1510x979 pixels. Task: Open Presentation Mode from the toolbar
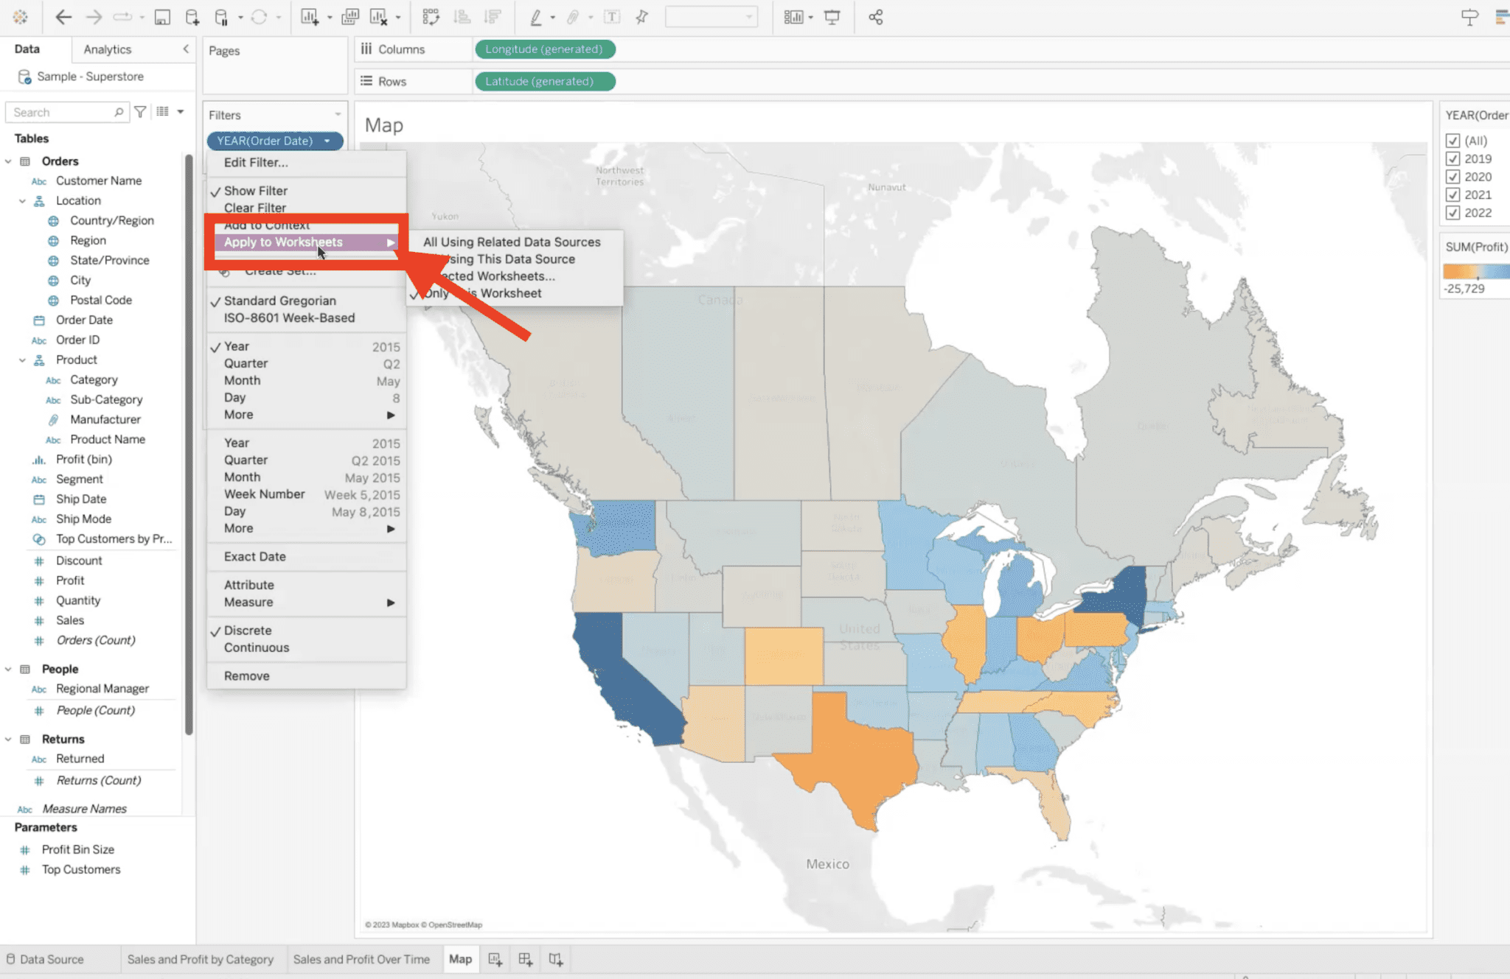[832, 16]
